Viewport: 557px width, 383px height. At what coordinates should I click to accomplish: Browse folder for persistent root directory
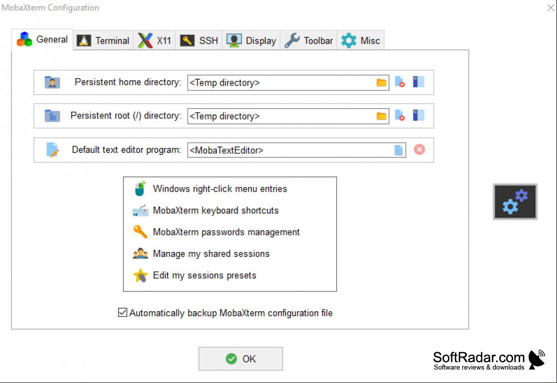[x=381, y=116]
